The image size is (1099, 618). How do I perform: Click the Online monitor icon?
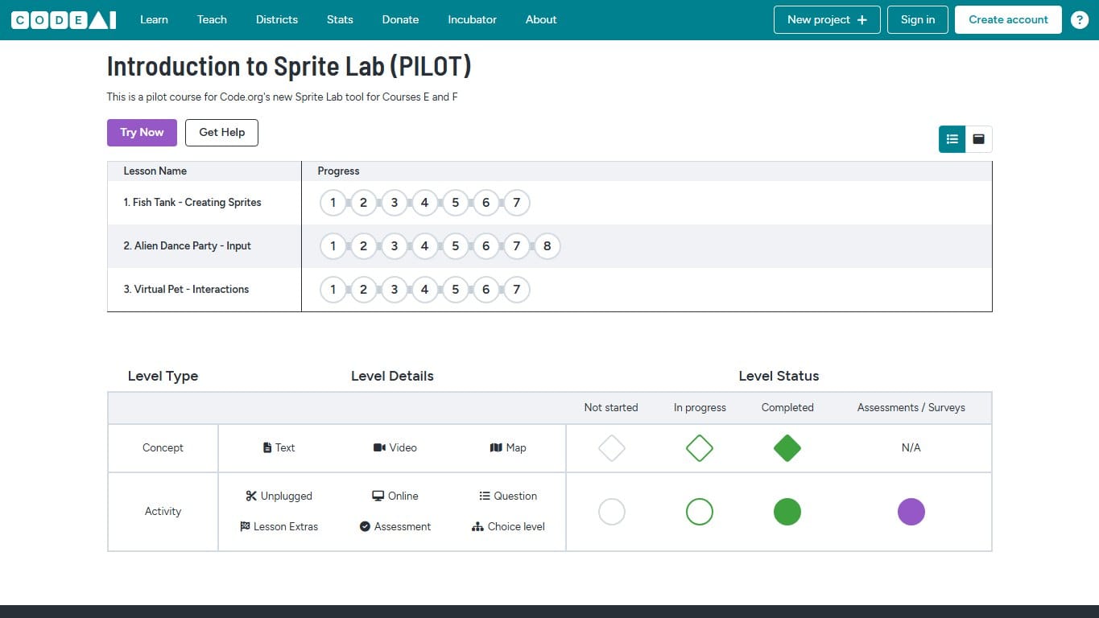tap(378, 496)
